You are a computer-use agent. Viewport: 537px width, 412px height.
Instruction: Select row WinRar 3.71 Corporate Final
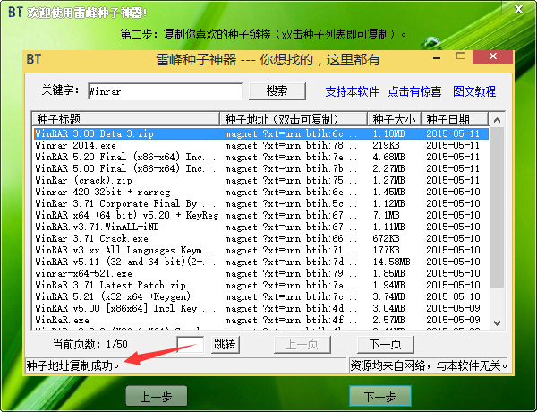(x=261, y=203)
